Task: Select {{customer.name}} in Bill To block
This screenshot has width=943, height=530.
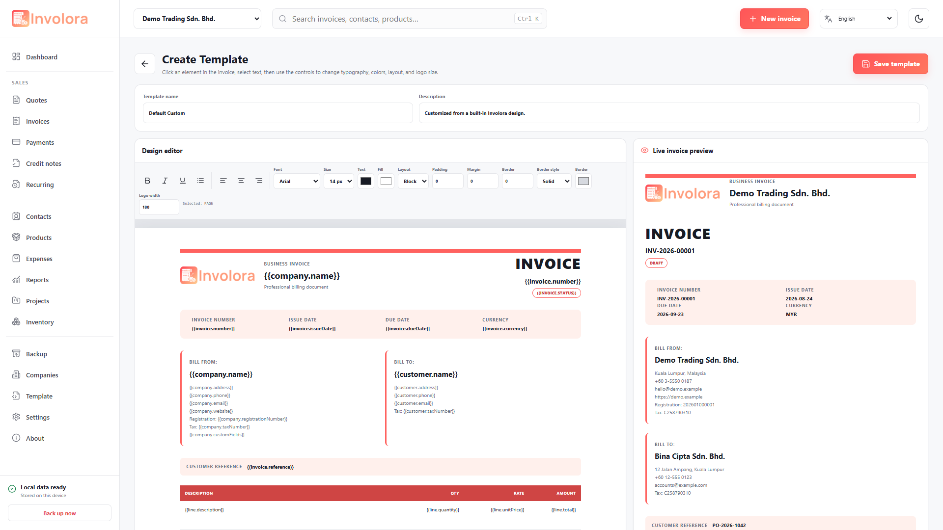Action: point(425,374)
